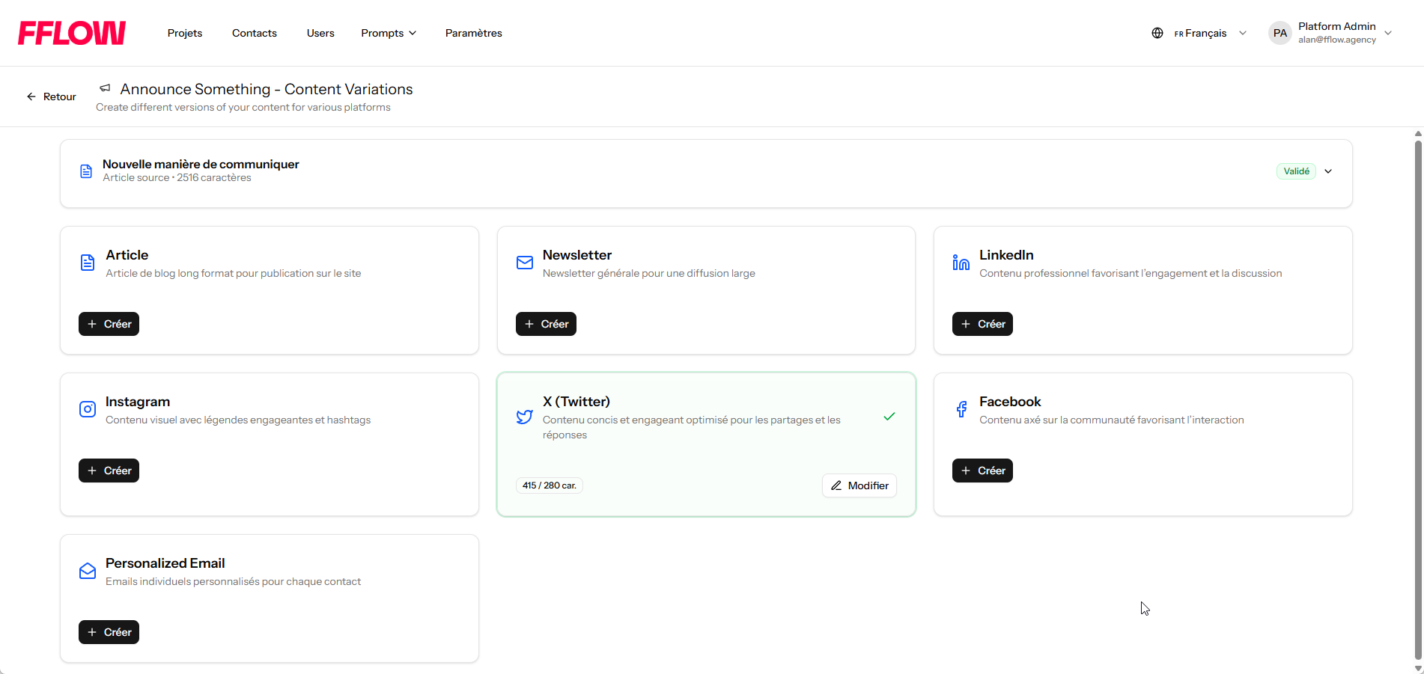This screenshot has height=674, width=1424.
Task: Click the megaphone icon beside the page title
Action: tap(106, 88)
